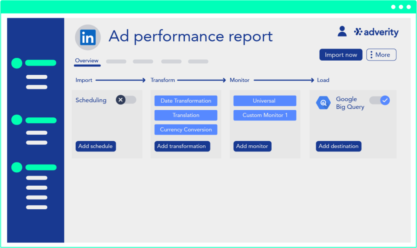Click the Scheduling label

pyautogui.click(x=91, y=100)
